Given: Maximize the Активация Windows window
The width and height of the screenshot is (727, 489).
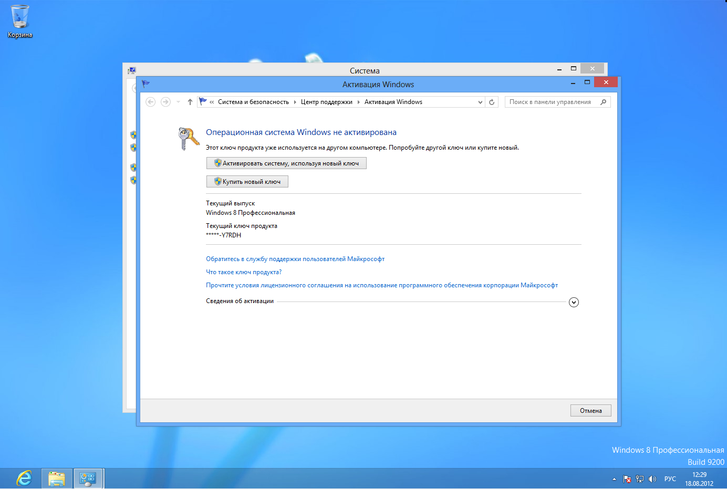Looking at the screenshot, I should 587,82.
